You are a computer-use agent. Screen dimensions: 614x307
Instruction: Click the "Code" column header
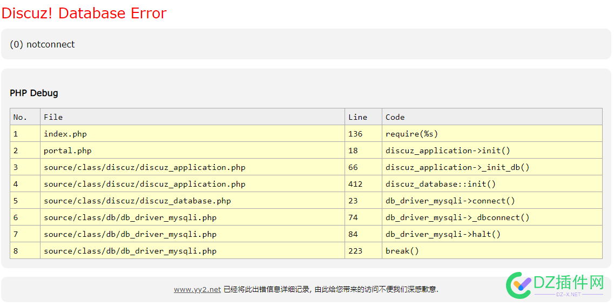pos(492,117)
